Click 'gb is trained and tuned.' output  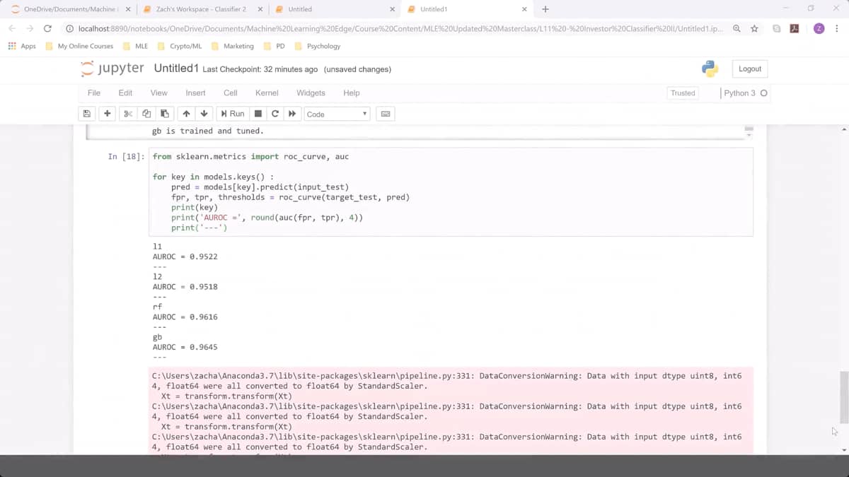(208, 131)
